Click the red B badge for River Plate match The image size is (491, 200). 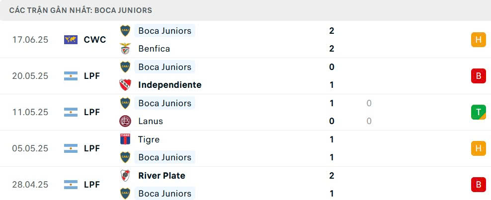coord(478,185)
